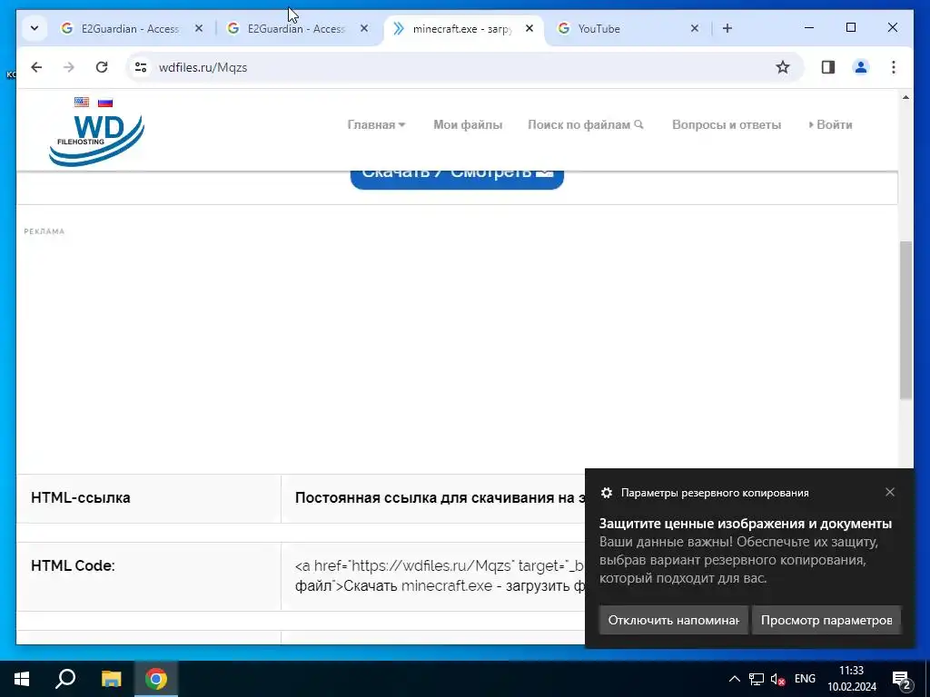
Task: Open the Windows Start menu
Action: click(x=22, y=679)
